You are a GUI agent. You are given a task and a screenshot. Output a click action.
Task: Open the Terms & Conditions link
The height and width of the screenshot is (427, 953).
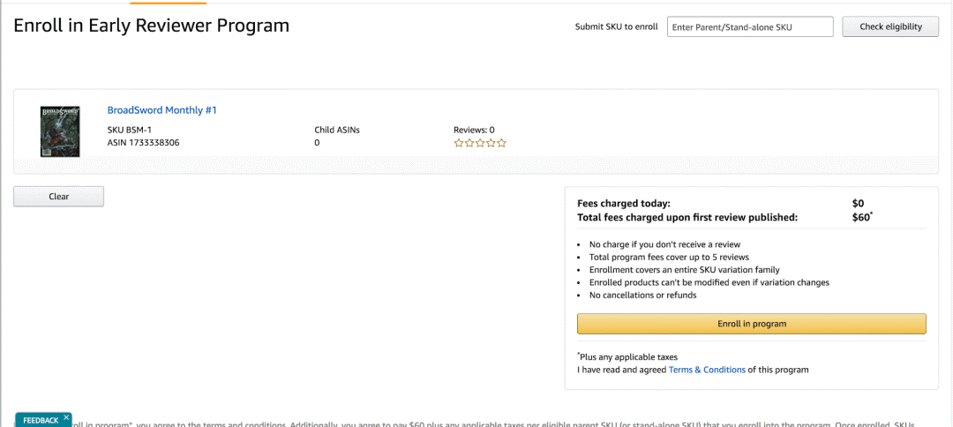(x=707, y=370)
